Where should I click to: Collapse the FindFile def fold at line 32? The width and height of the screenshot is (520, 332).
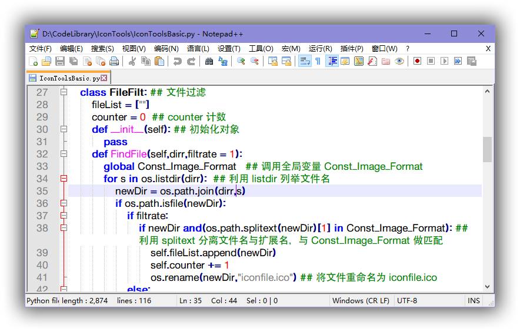(x=64, y=154)
